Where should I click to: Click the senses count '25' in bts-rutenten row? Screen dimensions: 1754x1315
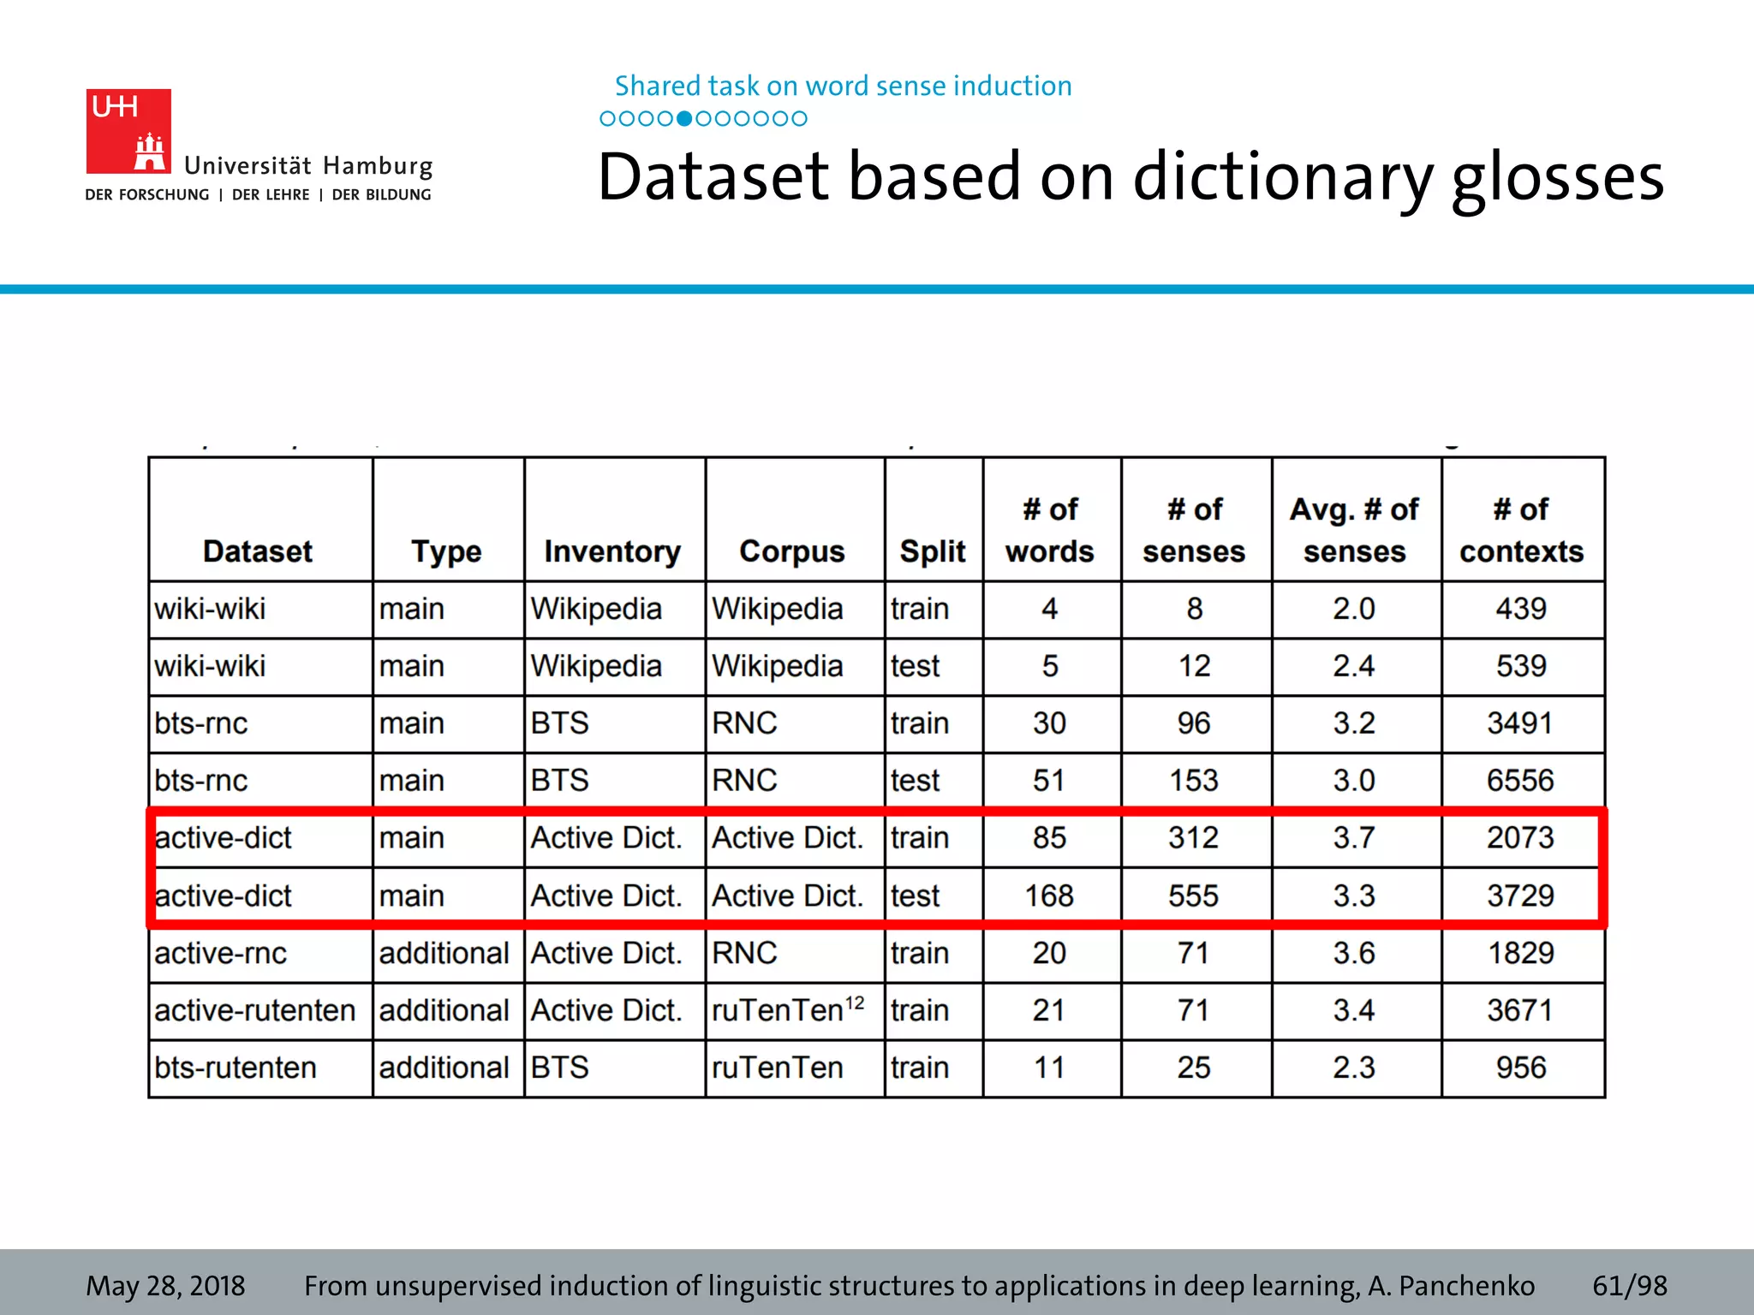click(x=1194, y=1068)
